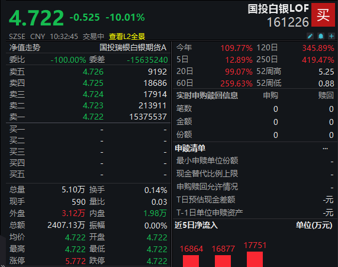Click the 净值走势 label

tap(25, 48)
